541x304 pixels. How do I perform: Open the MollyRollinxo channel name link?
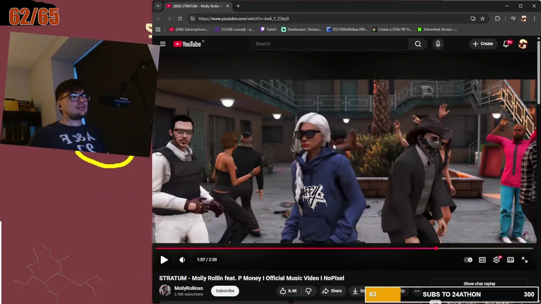pyautogui.click(x=189, y=288)
